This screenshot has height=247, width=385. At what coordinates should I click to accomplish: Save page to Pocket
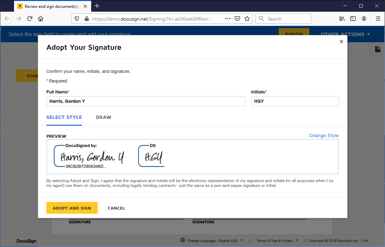(x=237, y=19)
